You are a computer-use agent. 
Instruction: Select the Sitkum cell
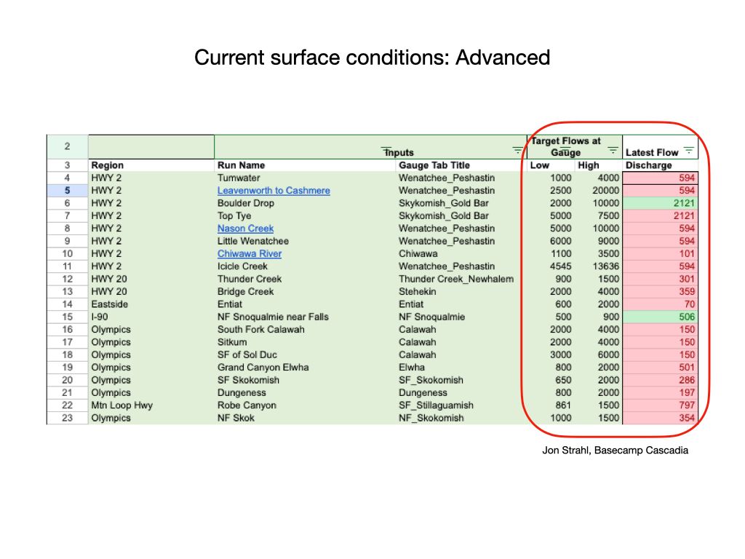305,342
